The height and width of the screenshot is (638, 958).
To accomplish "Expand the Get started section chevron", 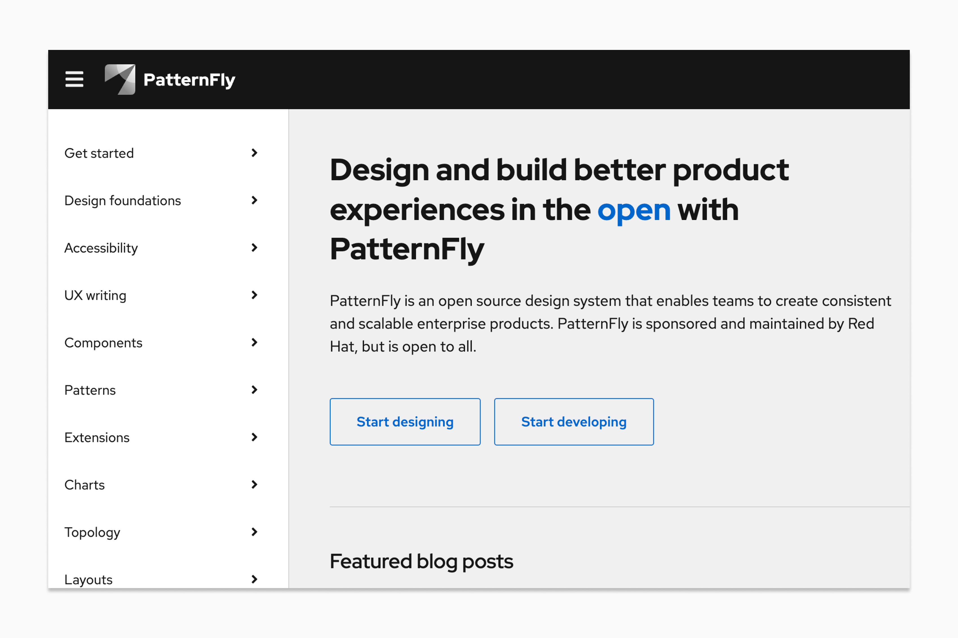I will [254, 153].
